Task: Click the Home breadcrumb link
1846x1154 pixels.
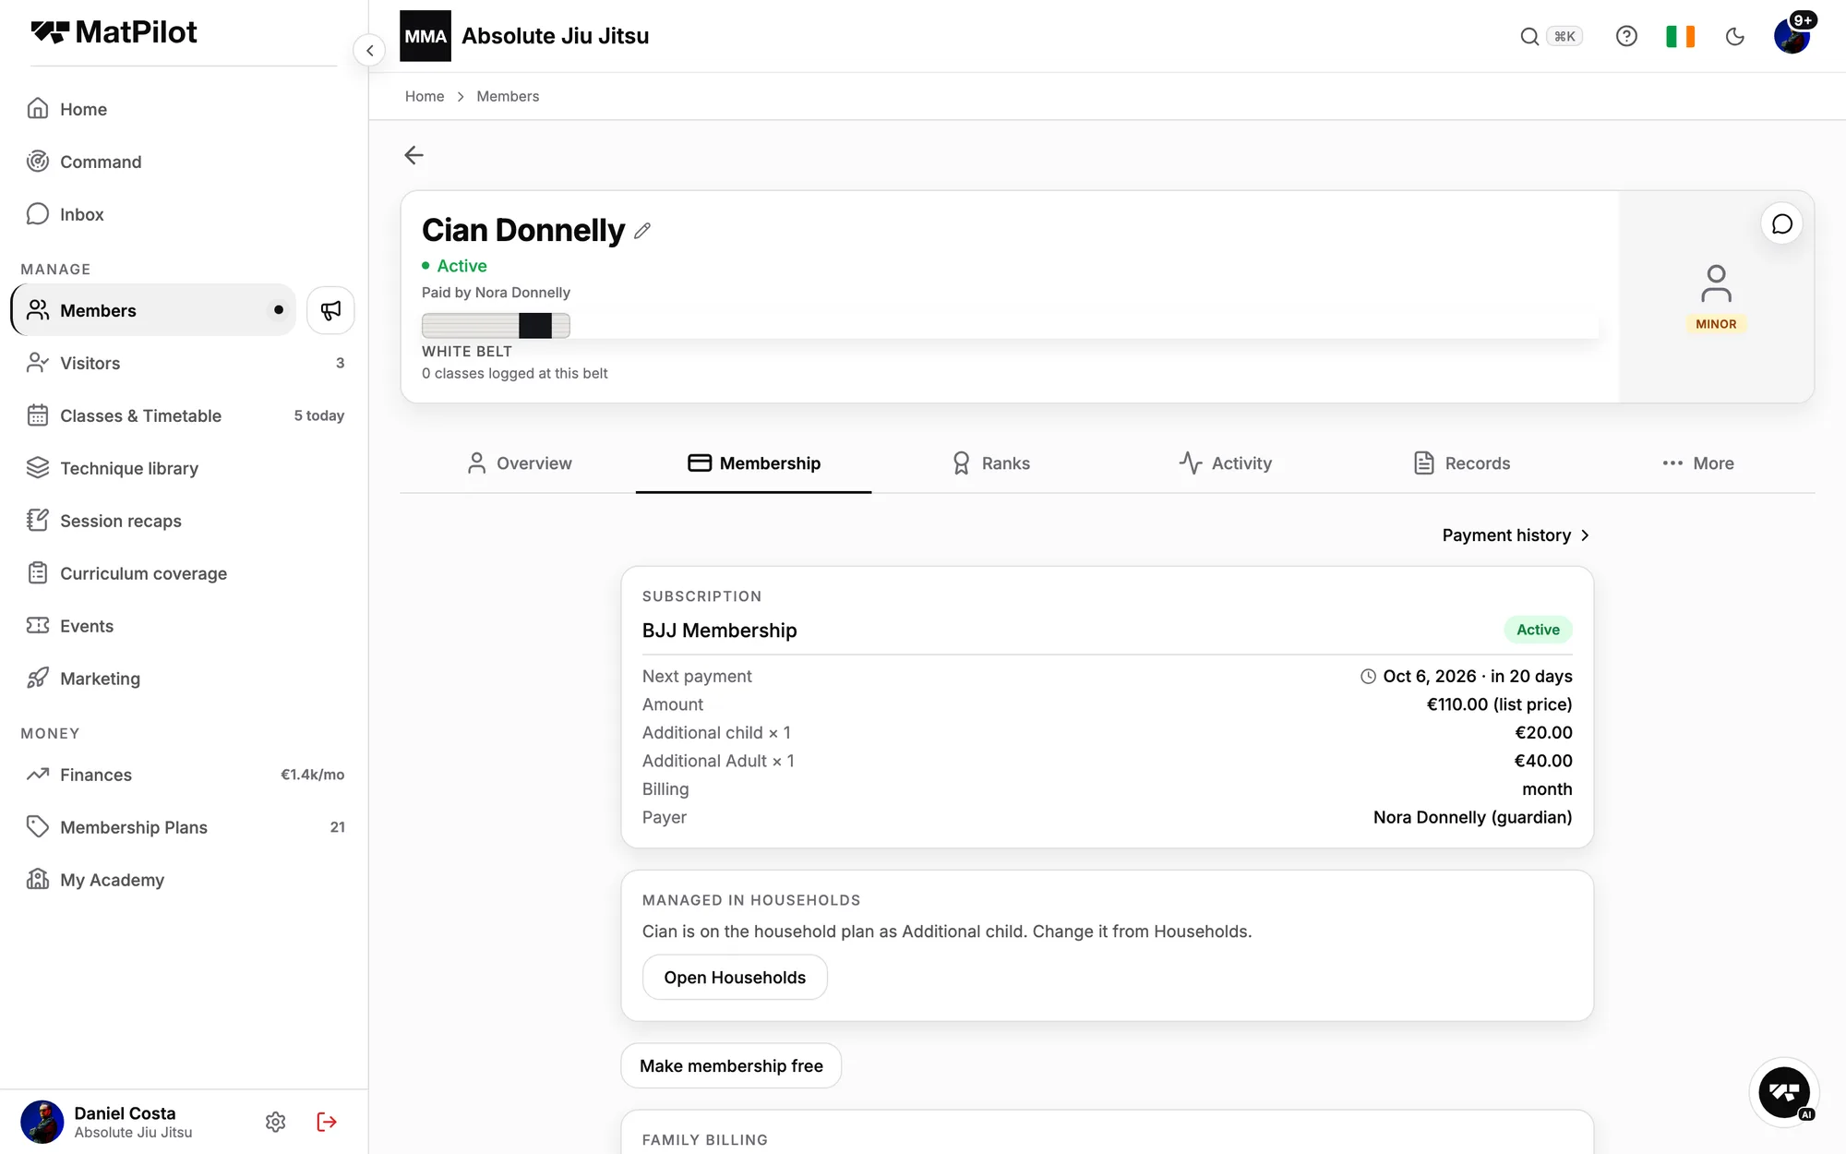Action: pyautogui.click(x=425, y=96)
